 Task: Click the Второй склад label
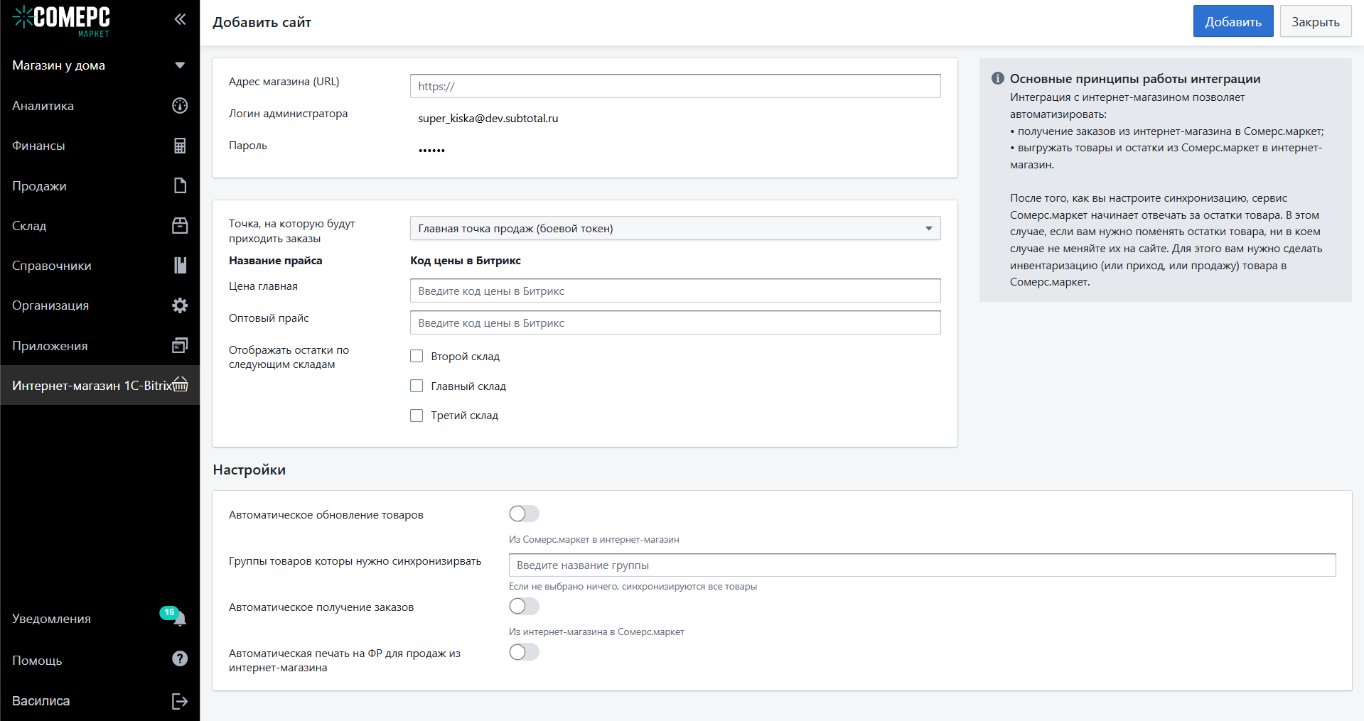(466, 356)
